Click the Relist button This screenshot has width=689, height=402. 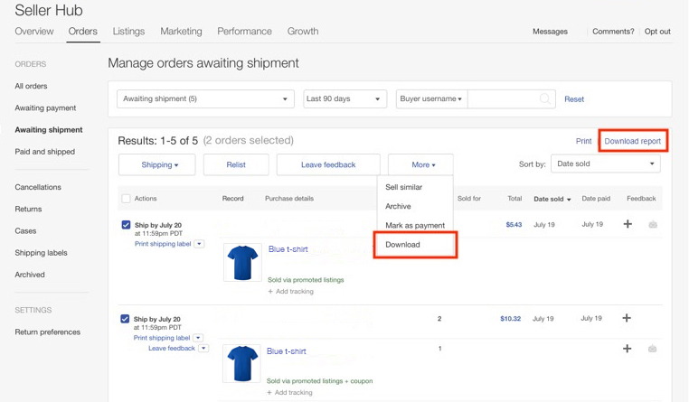pyautogui.click(x=236, y=164)
